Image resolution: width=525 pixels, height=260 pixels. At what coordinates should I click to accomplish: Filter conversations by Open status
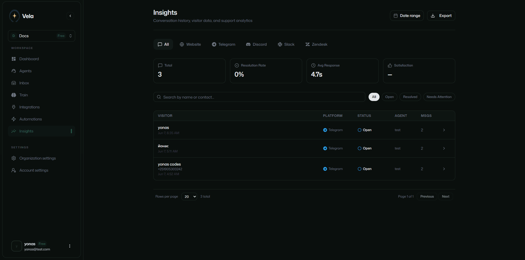pos(389,97)
